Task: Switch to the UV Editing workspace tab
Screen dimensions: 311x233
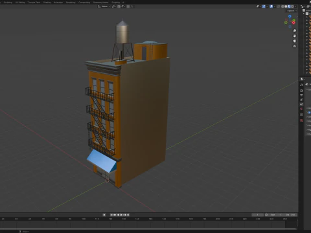Action: click(20, 3)
